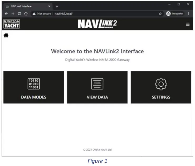Click the Not secure warning indicator

42,14
